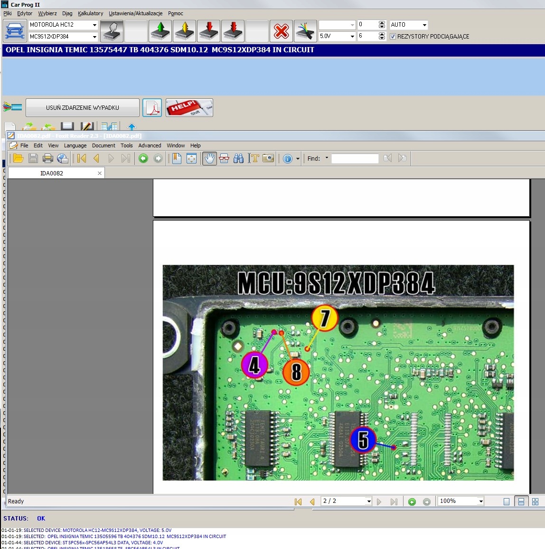Screen dimensions: 545x549
Task: Click status bar first page button
Action: click(298, 502)
